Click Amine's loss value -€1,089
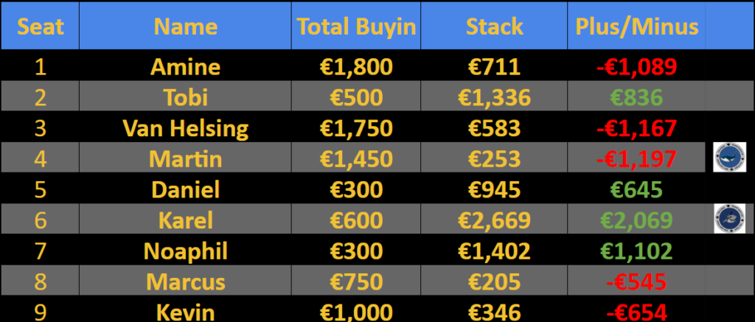 (636, 67)
